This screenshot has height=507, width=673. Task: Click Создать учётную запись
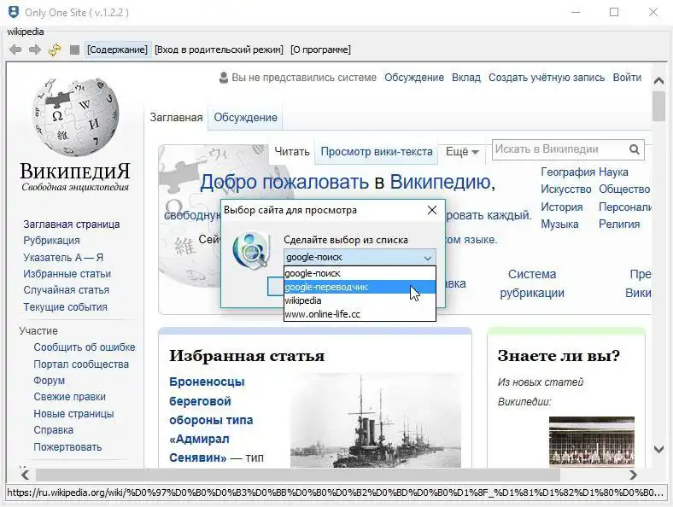547,78
